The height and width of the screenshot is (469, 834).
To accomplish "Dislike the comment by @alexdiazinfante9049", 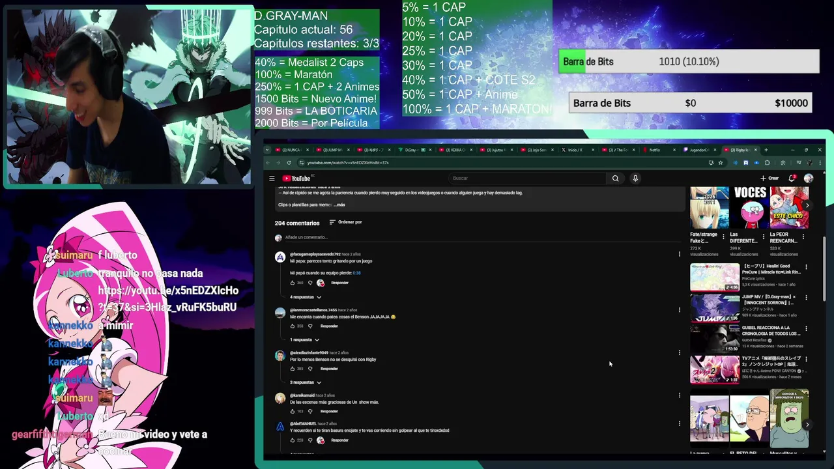I will 310,369.
